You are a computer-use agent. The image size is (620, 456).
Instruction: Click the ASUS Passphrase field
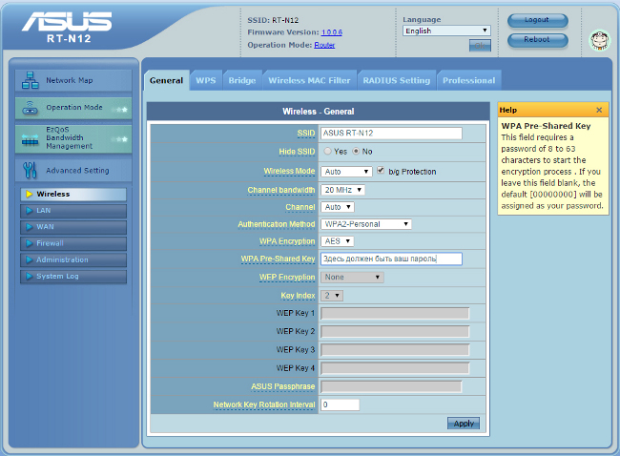pos(391,386)
